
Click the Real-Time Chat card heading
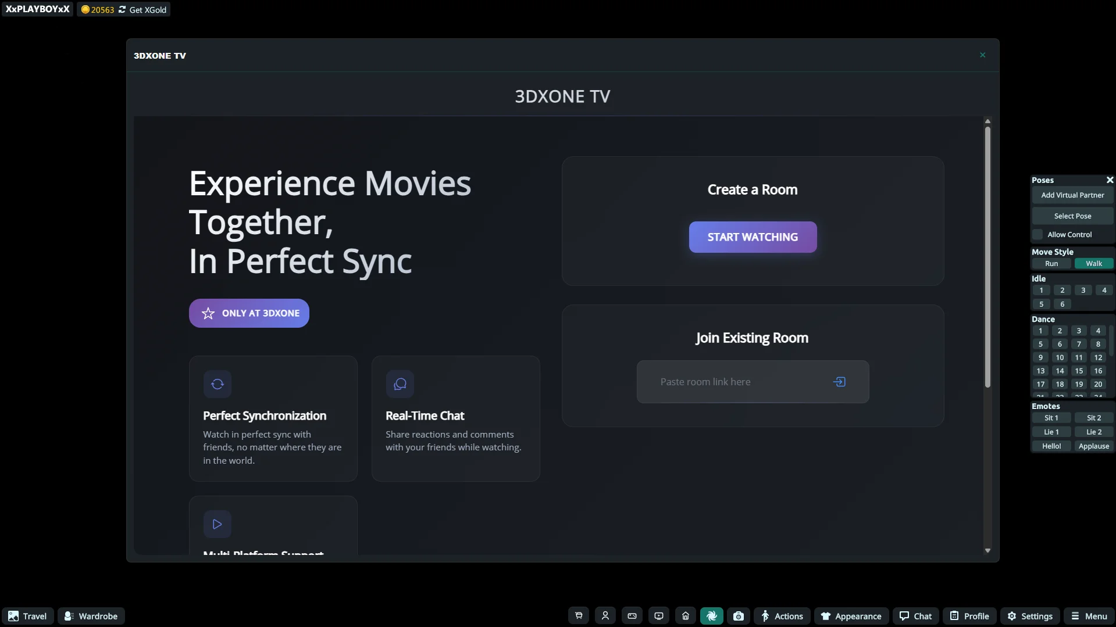pyautogui.click(x=425, y=416)
